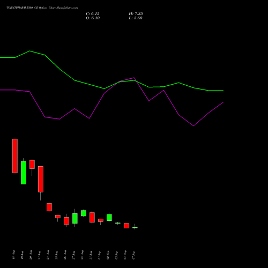Click the '01 Sep' date axis label
The image size is (268, 268).
click(100, 255)
